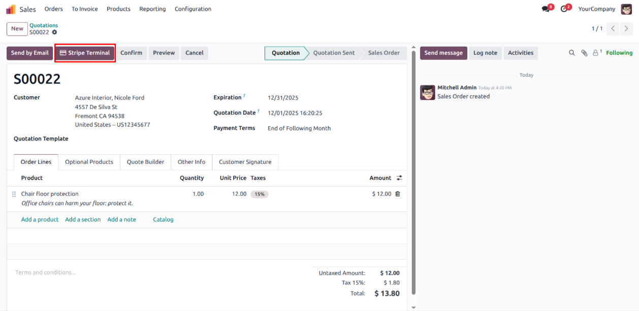Screen dimensions: 639x311
Task: Click the gear icon beside S00022
Action: click(x=55, y=32)
